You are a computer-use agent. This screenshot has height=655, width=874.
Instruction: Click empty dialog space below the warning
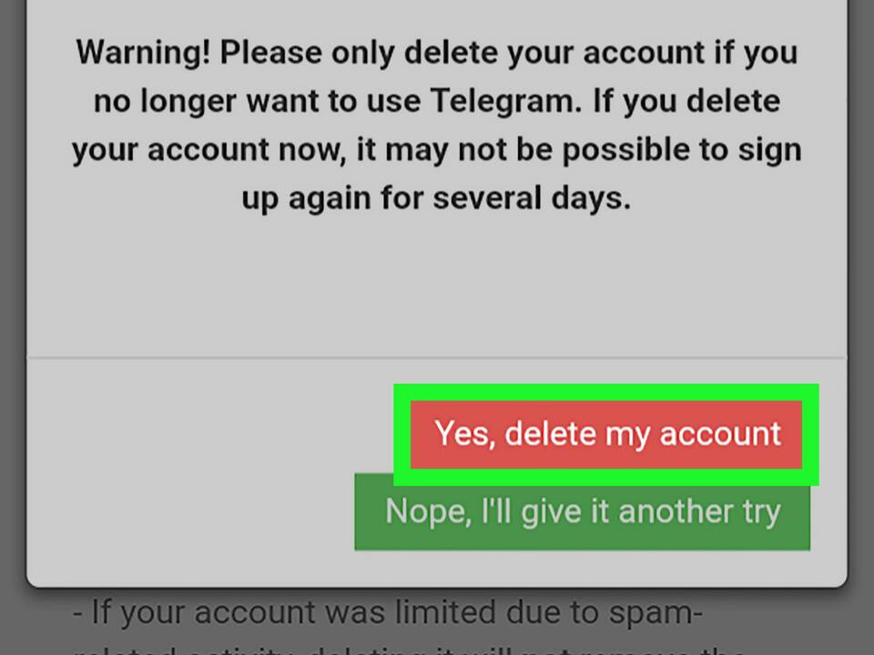point(436,284)
